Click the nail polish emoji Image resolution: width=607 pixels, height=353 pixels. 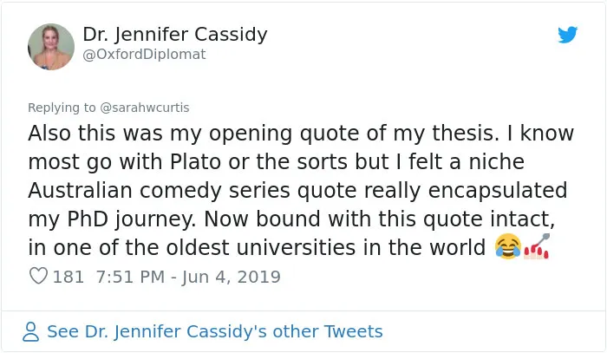(537, 246)
